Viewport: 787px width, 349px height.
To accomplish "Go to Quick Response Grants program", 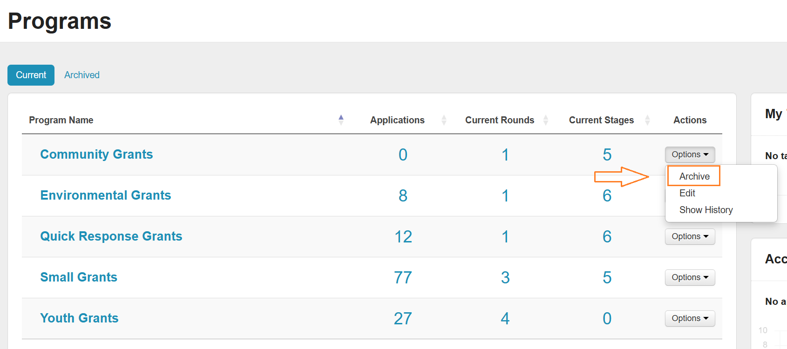I will 111,236.
